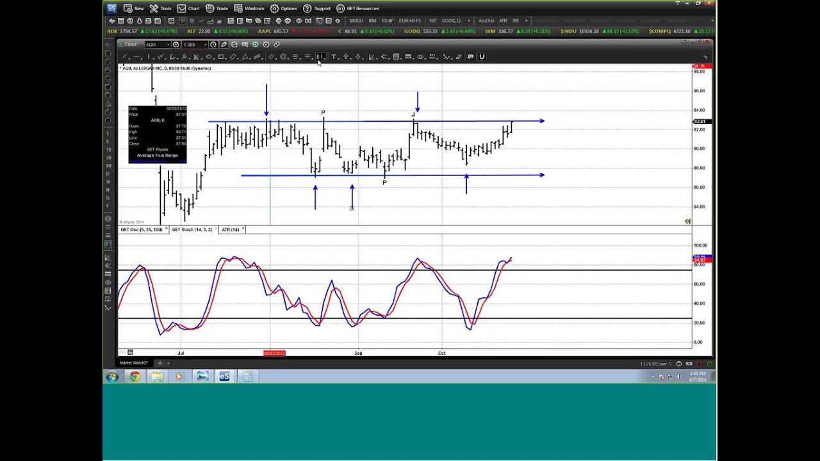Open the calculator taskbar icon

coord(247,376)
